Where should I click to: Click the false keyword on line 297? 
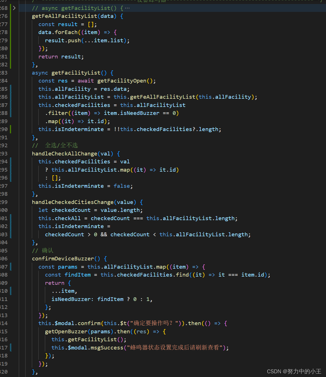click(122, 186)
